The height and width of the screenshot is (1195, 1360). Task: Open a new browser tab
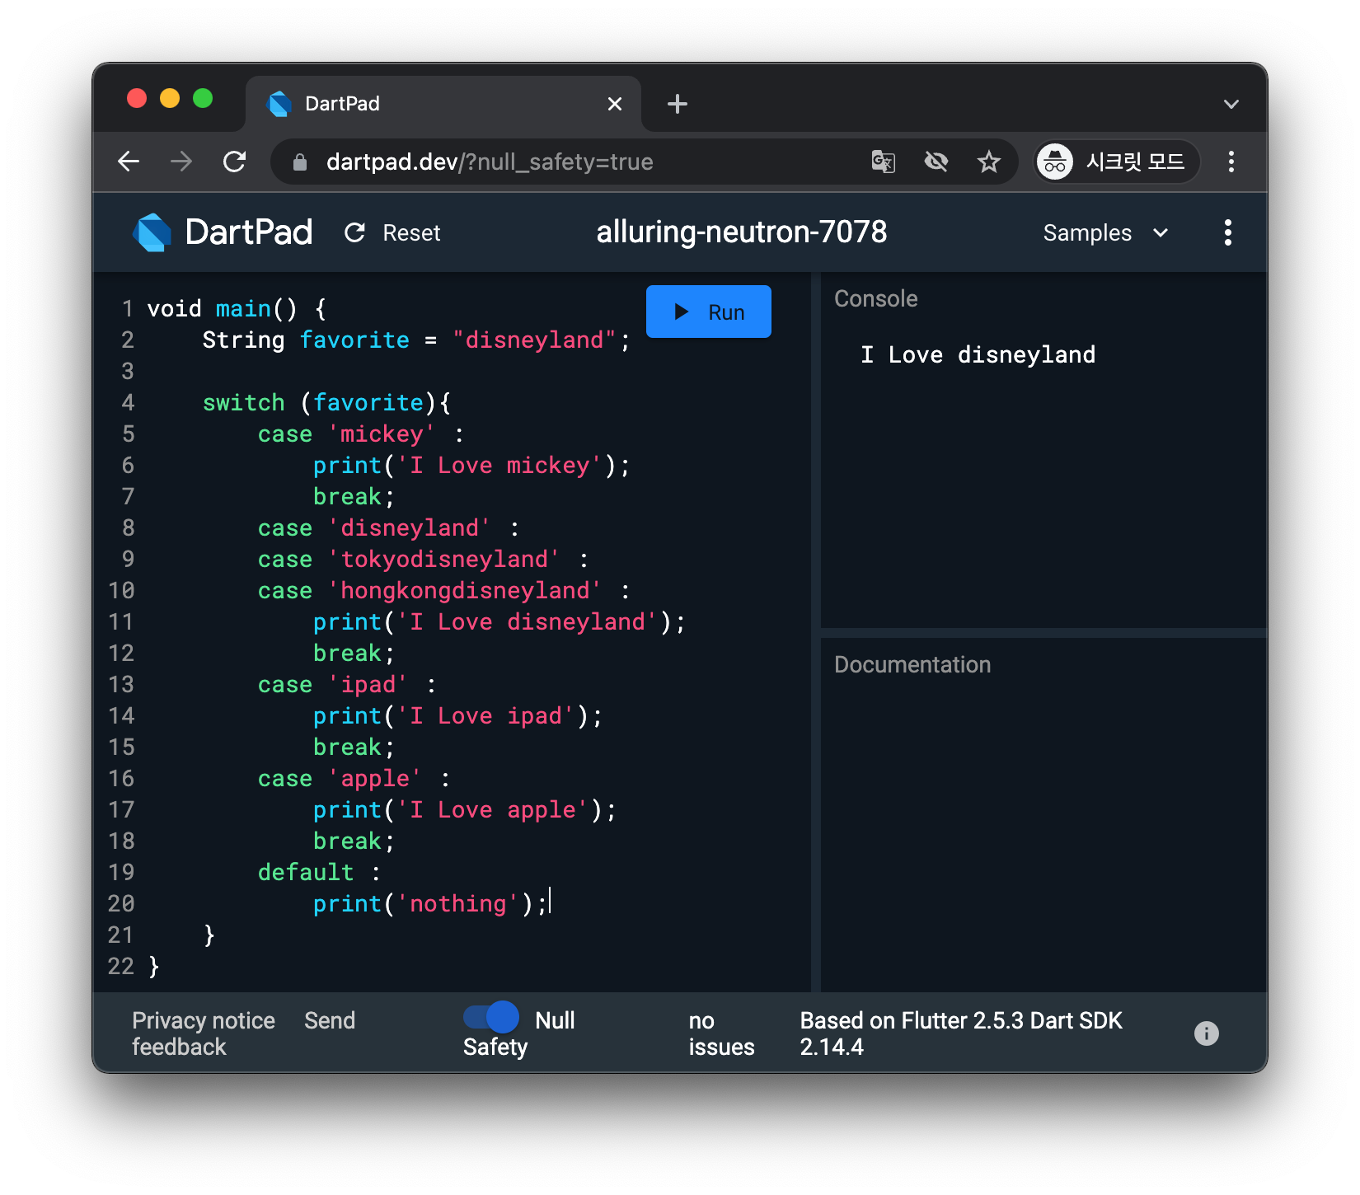pyautogui.click(x=678, y=104)
